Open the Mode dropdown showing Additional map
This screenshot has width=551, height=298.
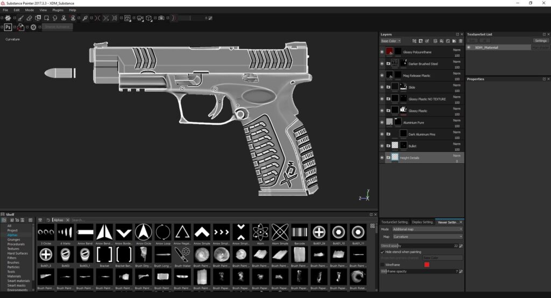(427, 229)
